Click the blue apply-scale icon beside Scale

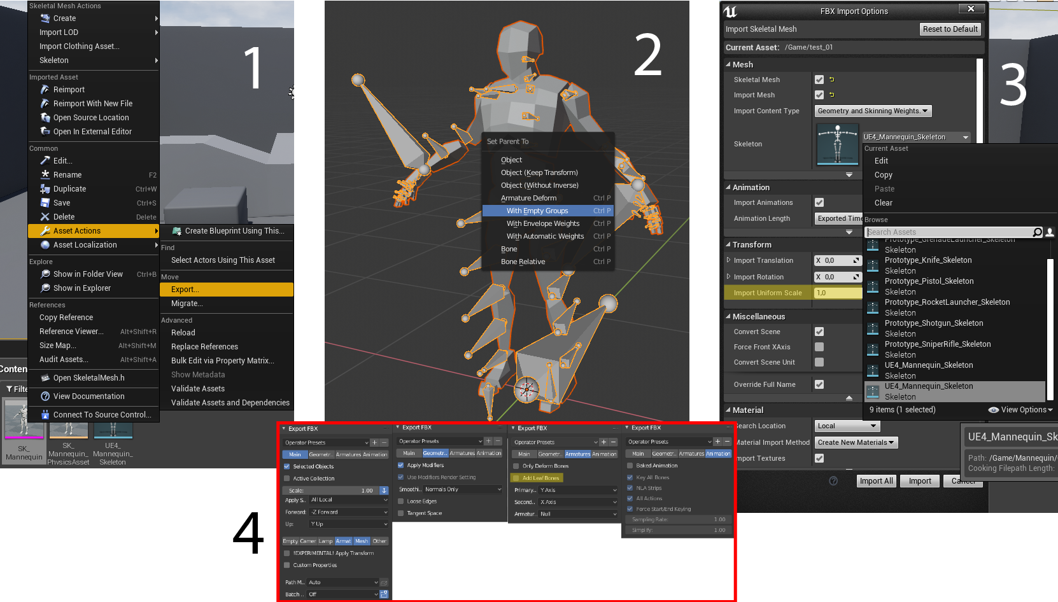384,491
